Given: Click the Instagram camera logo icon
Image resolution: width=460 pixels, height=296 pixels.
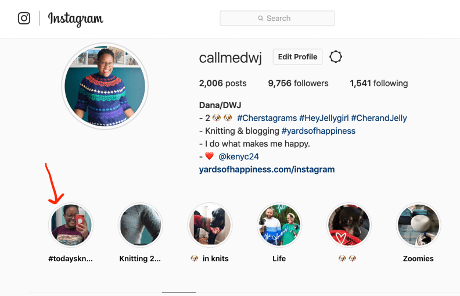Looking at the screenshot, I should 24,18.
